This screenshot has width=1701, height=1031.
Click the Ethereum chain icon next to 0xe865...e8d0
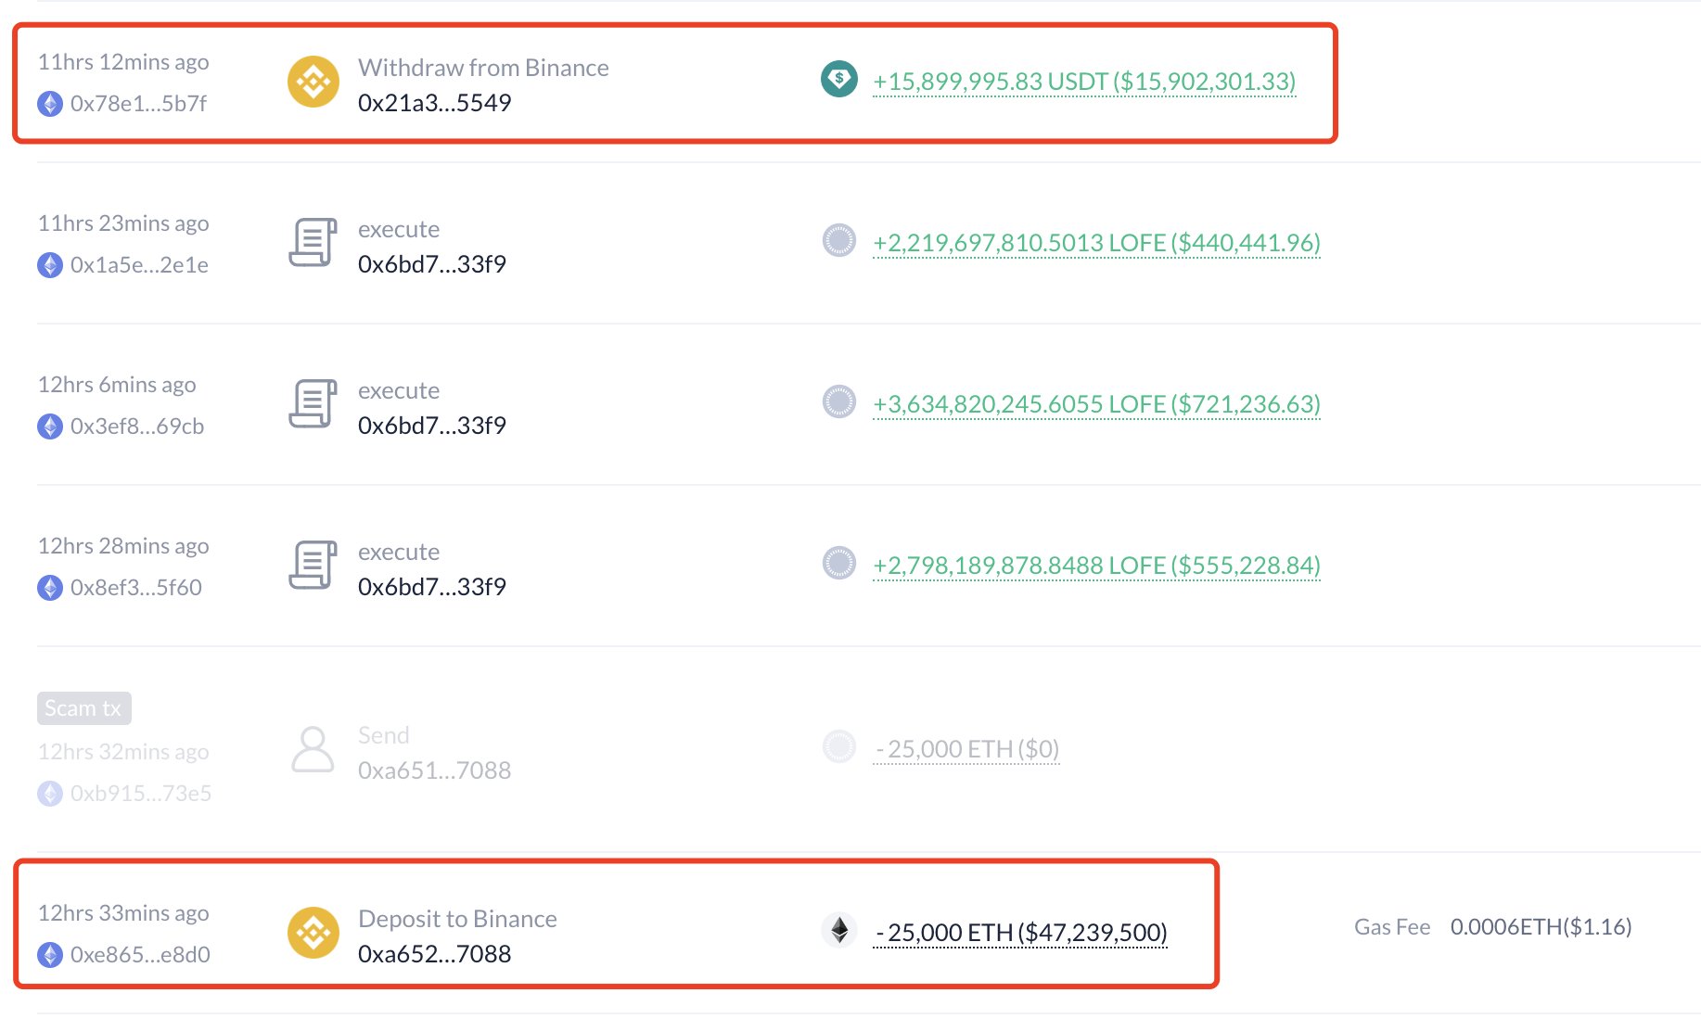(x=50, y=955)
